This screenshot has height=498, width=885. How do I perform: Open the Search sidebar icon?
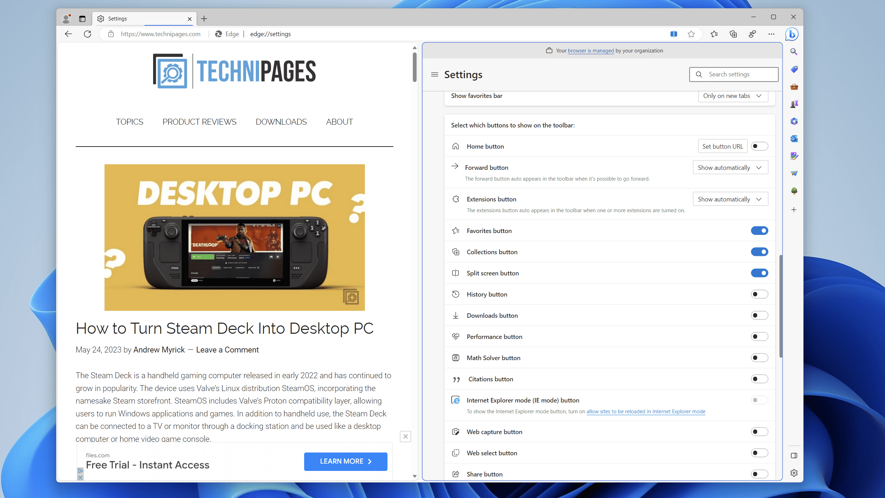[794, 51]
